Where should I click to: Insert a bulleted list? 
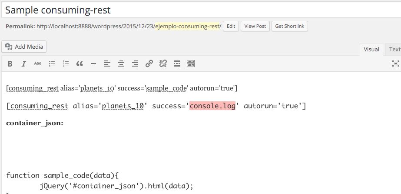[x=52, y=64]
